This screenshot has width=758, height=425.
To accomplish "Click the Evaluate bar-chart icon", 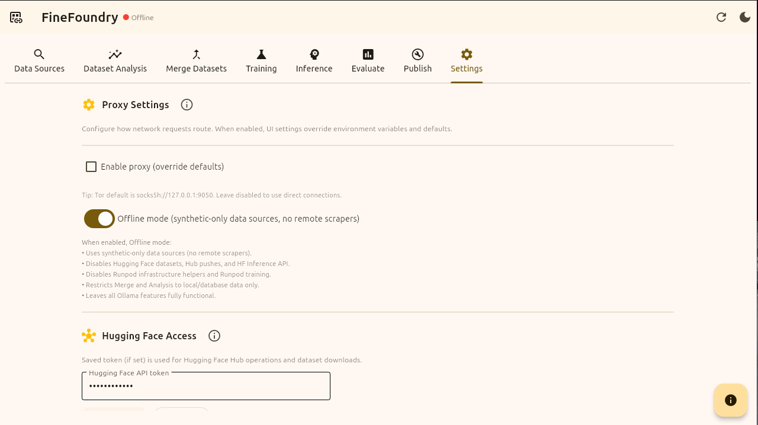I will point(368,54).
